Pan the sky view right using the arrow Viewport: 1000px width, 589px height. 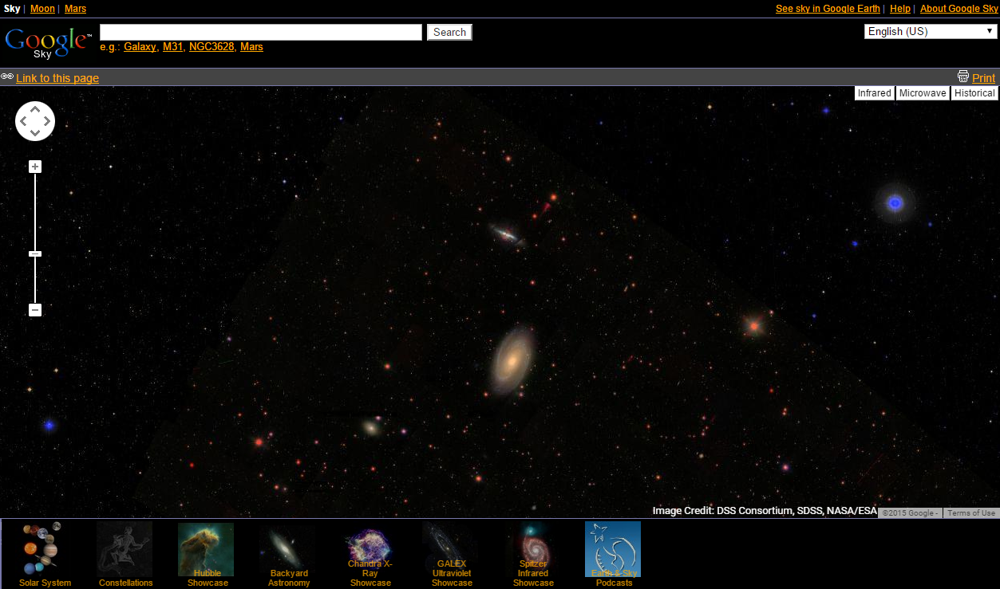(x=47, y=121)
